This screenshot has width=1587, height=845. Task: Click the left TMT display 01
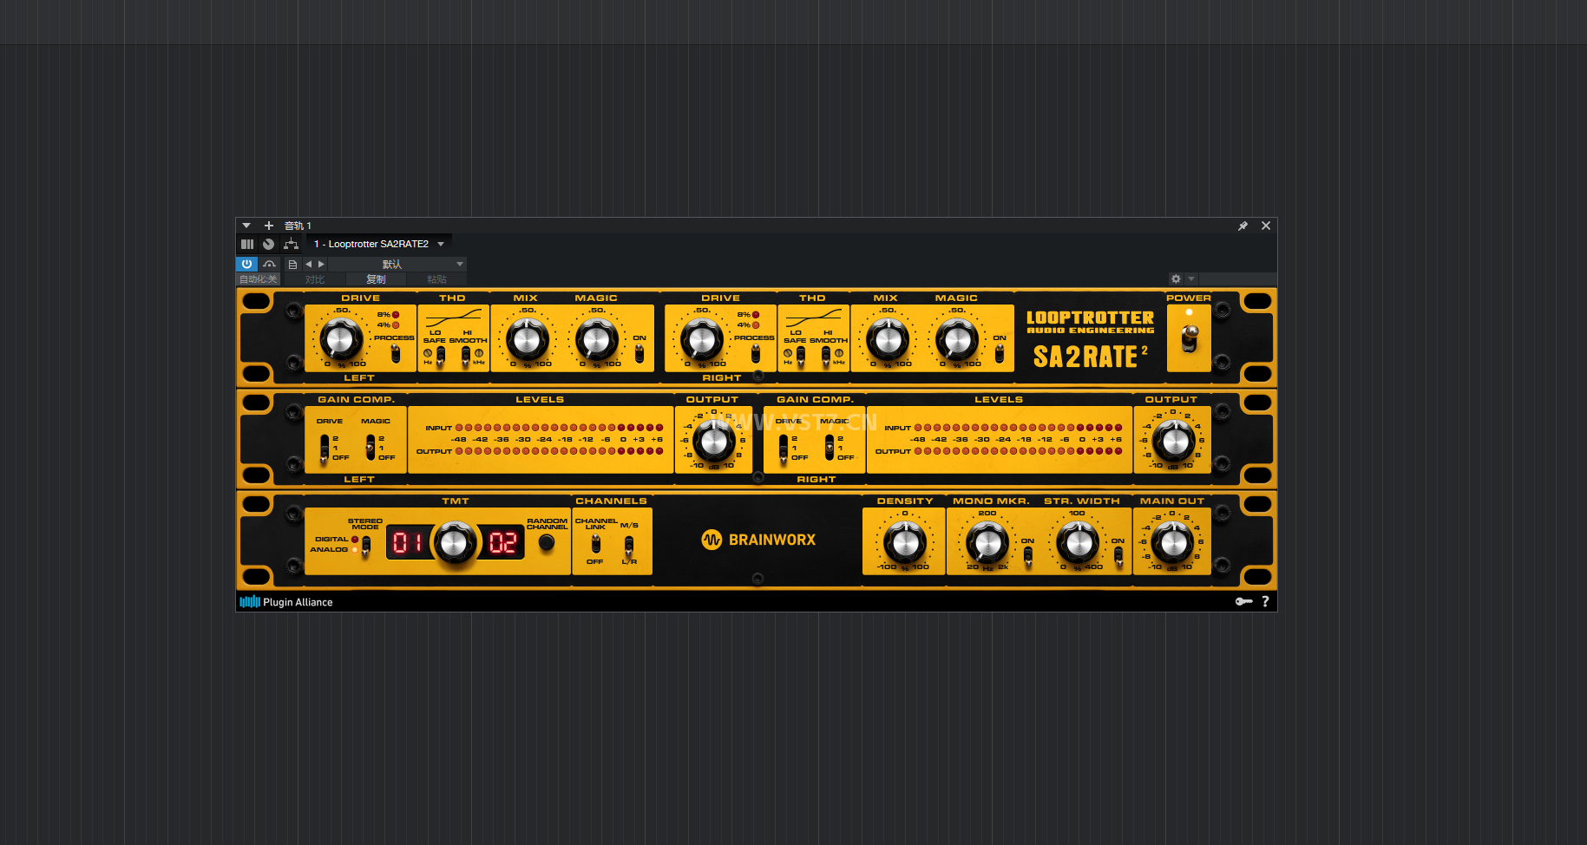coord(408,543)
